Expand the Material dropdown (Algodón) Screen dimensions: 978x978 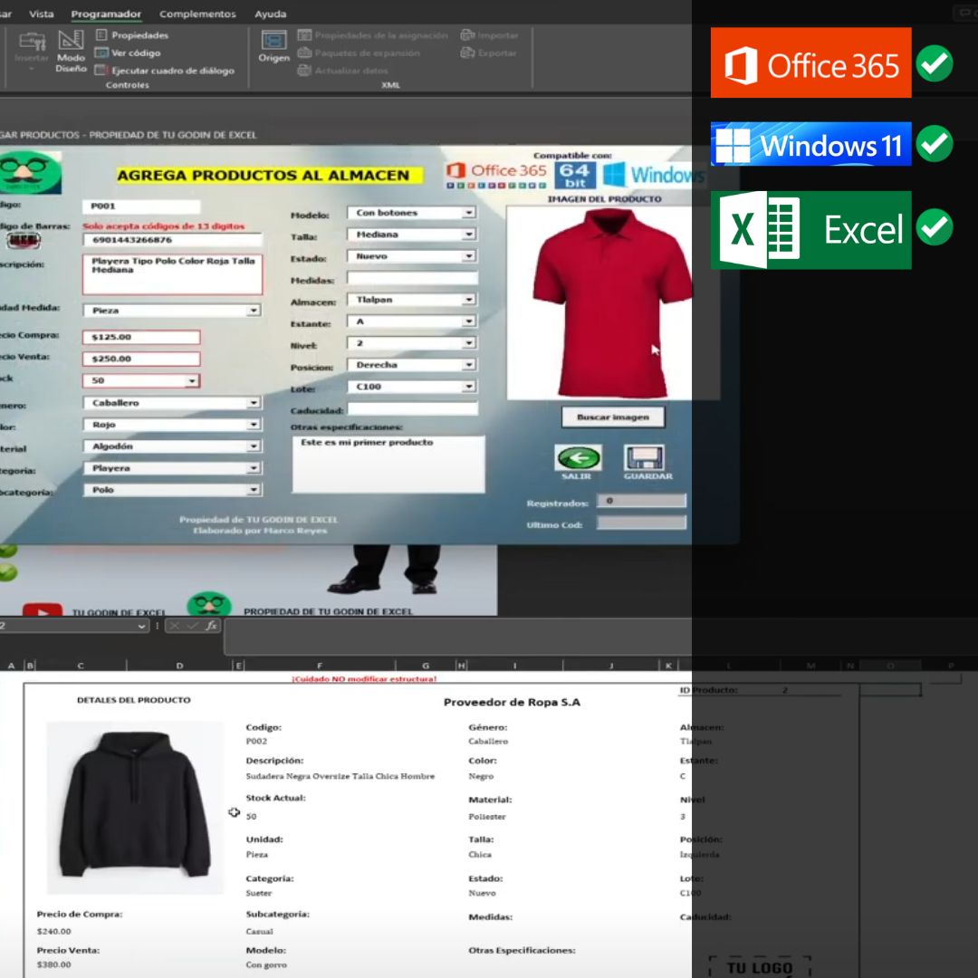point(254,446)
